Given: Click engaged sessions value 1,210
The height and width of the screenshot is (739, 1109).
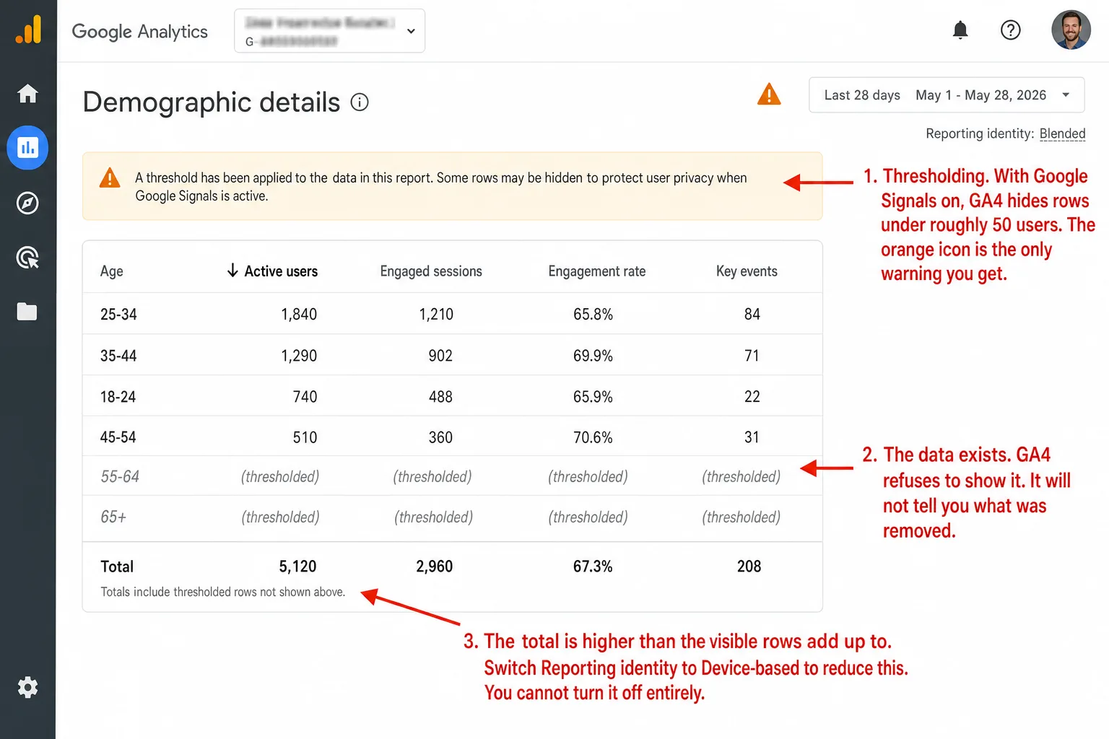Looking at the screenshot, I should (x=436, y=314).
